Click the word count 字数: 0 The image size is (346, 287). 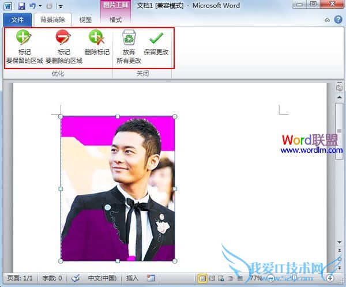(52, 278)
